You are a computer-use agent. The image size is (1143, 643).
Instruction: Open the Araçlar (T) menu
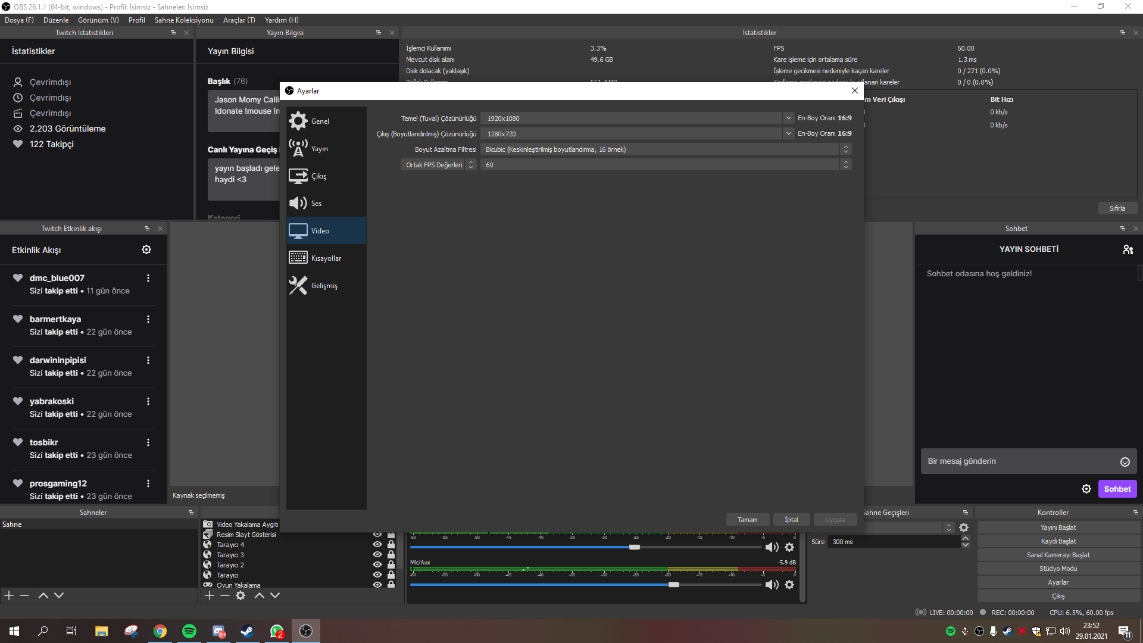pyautogui.click(x=239, y=20)
